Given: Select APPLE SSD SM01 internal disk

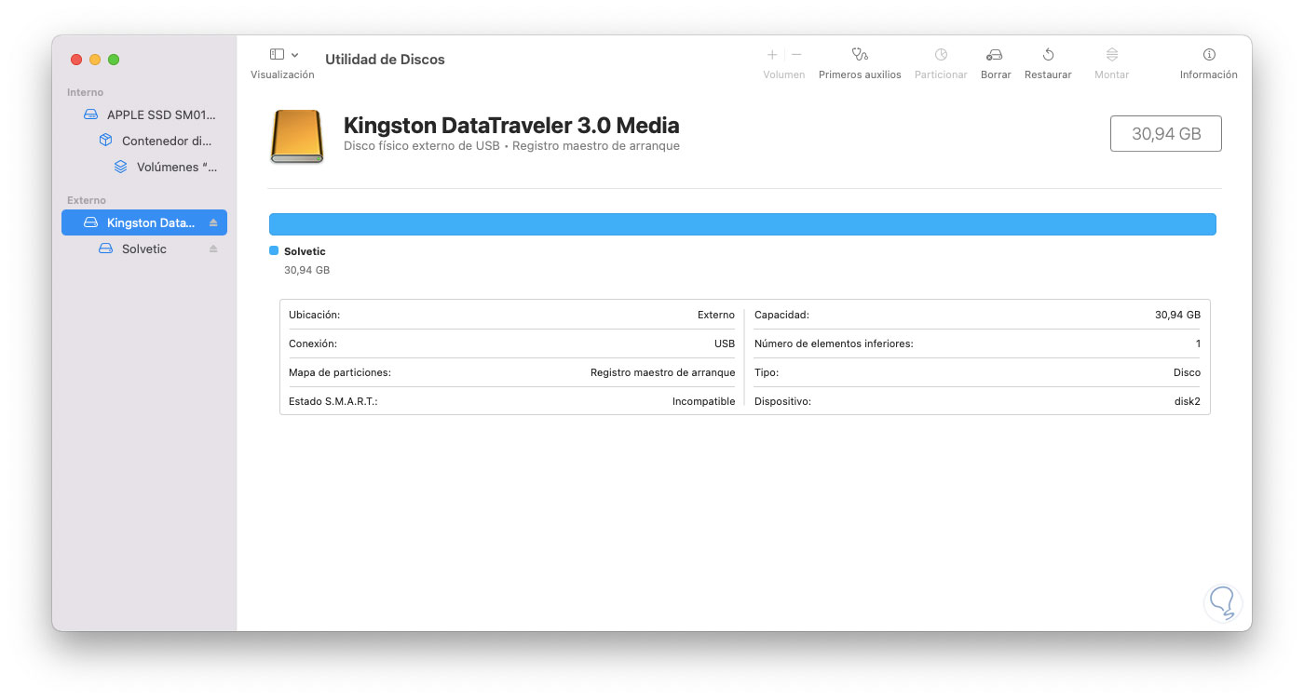Looking at the screenshot, I should coord(144,114).
